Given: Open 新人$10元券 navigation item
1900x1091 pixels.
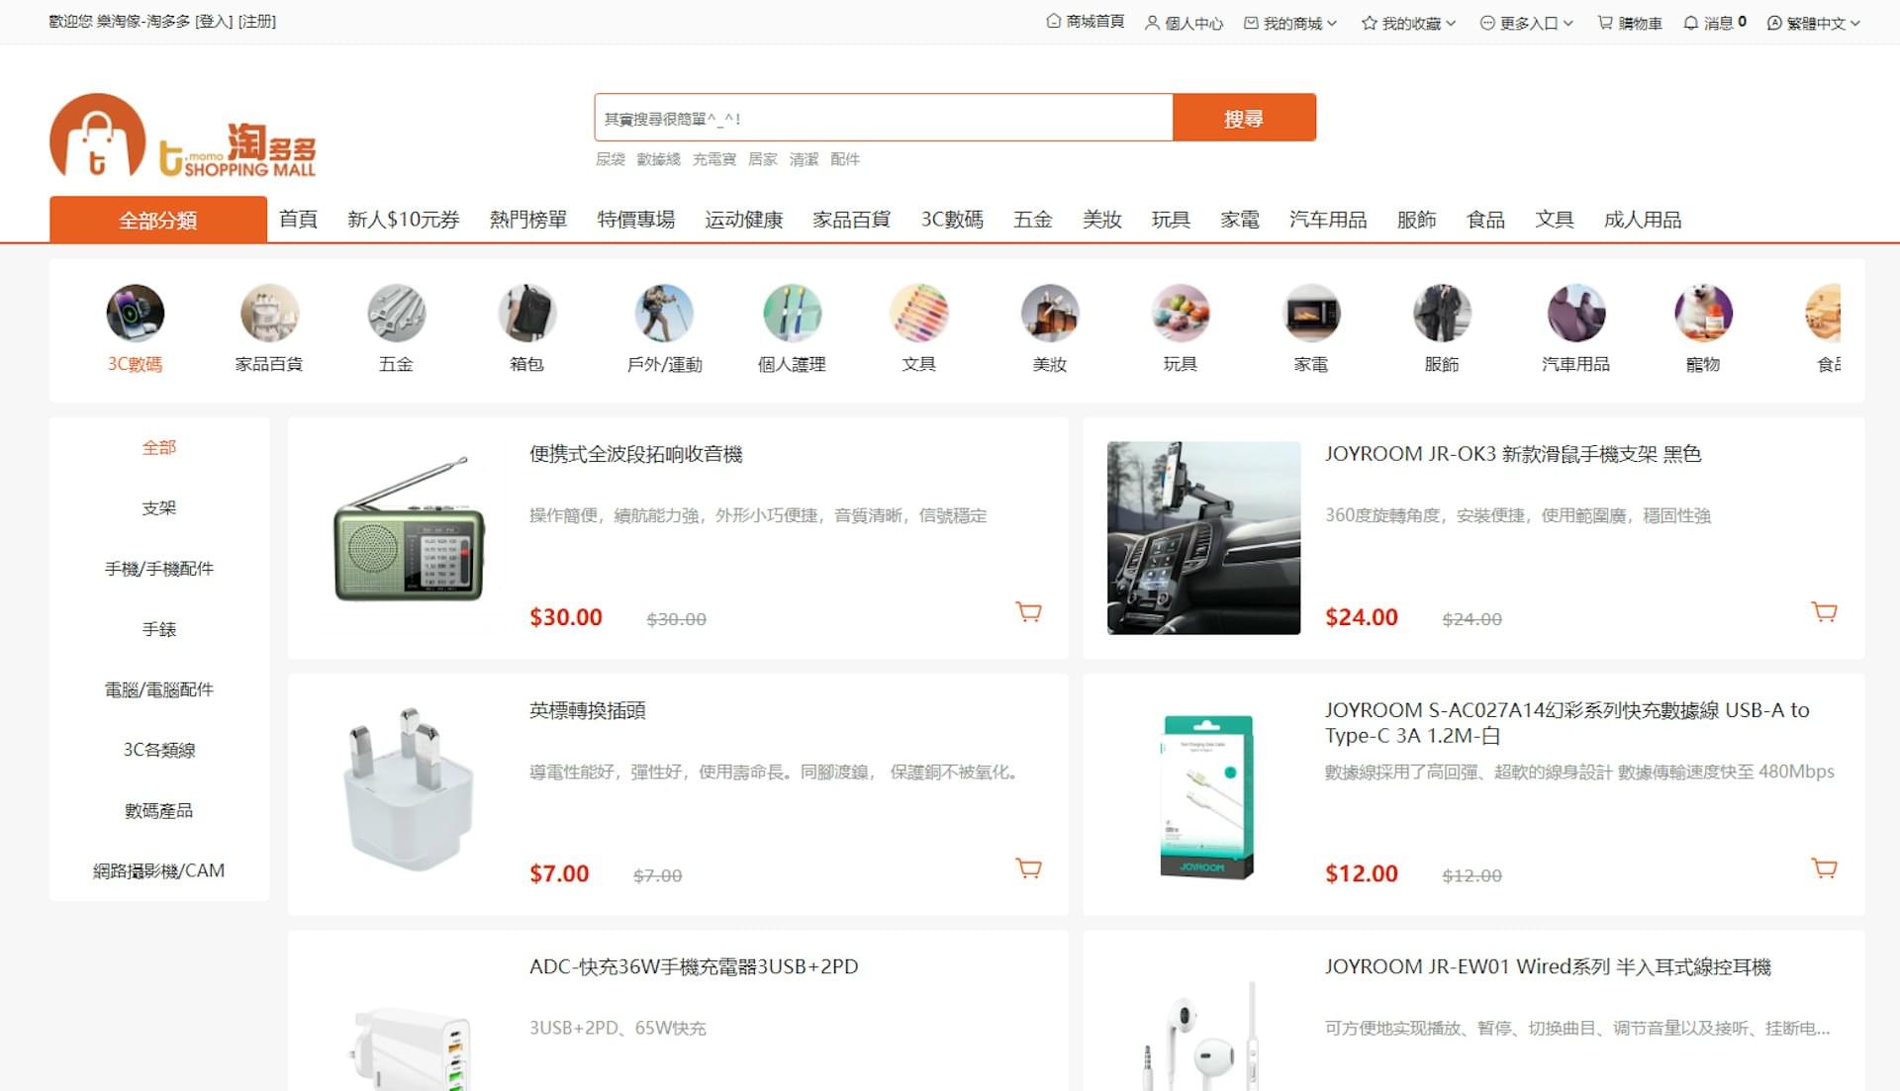Looking at the screenshot, I should [x=404, y=220].
